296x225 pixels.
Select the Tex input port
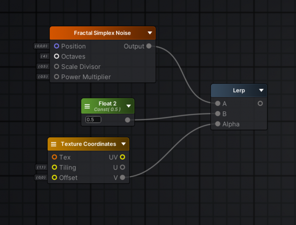coord(54,157)
